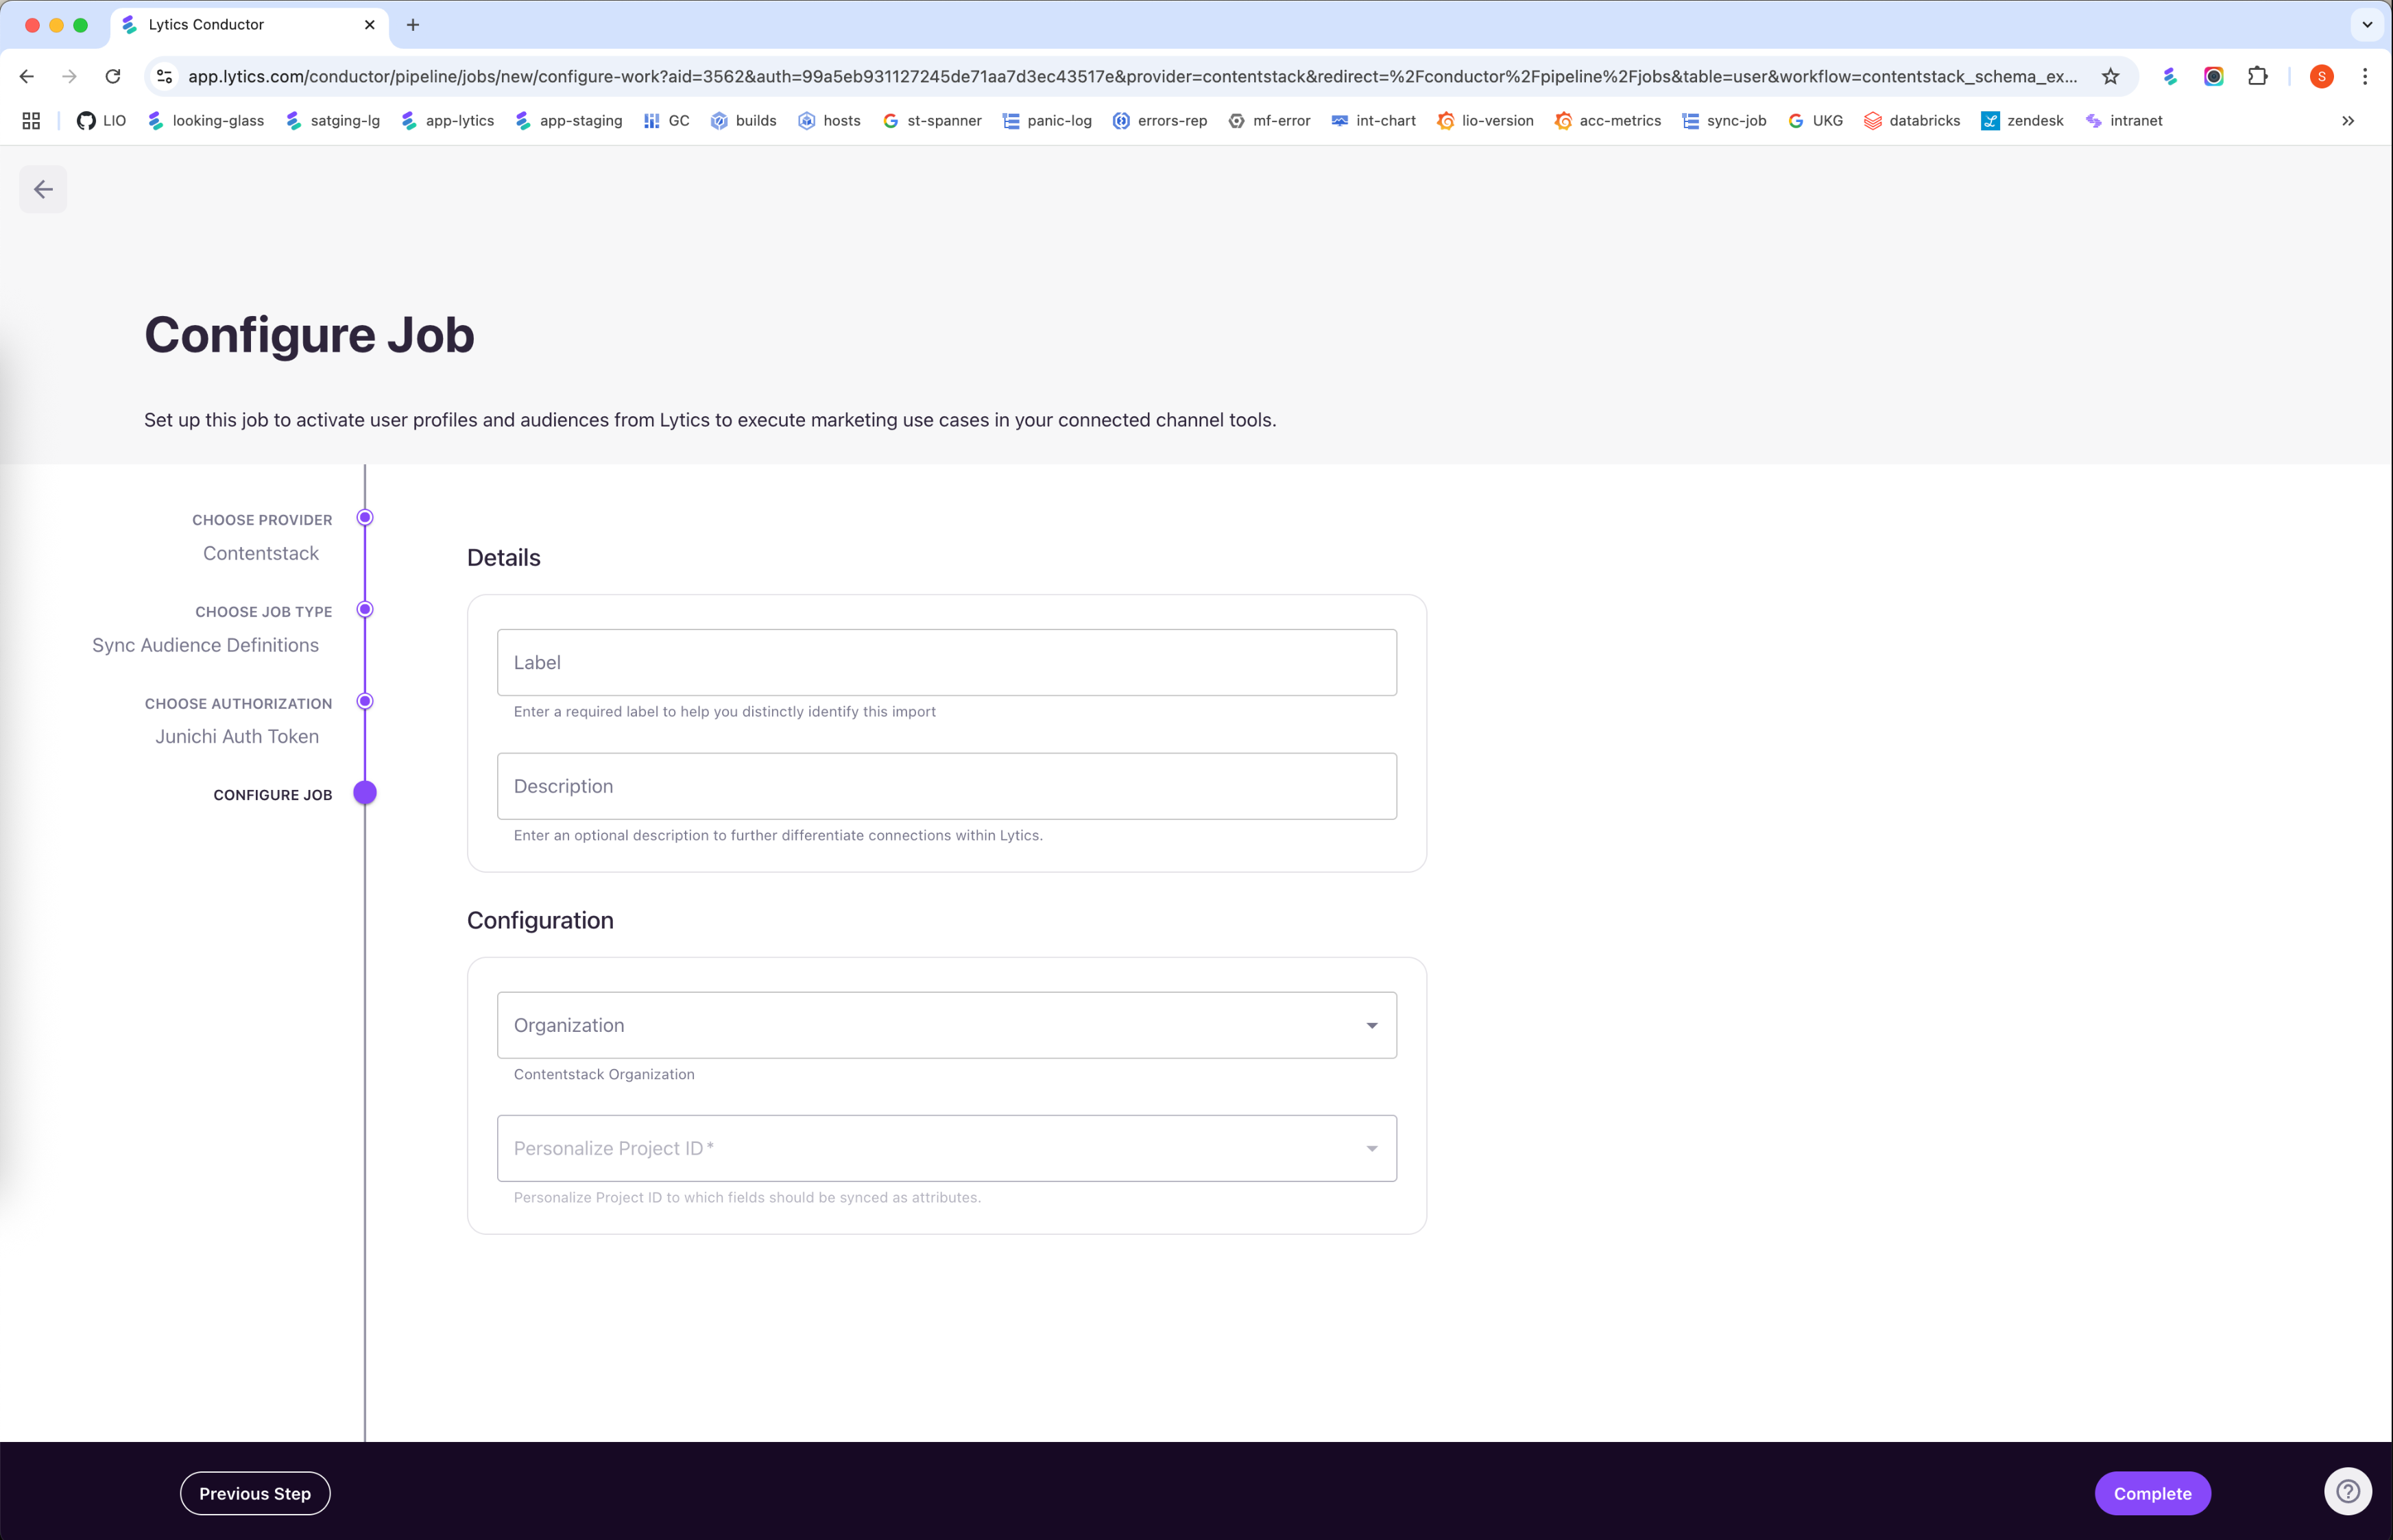
Task: Bookmark page with the star icon
Action: point(2110,77)
